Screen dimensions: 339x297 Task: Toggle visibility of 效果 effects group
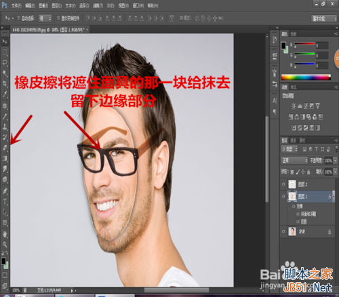(x=294, y=206)
